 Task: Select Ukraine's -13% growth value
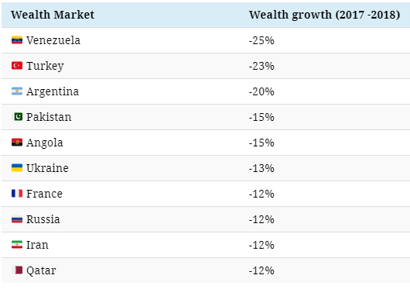(261, 168)
